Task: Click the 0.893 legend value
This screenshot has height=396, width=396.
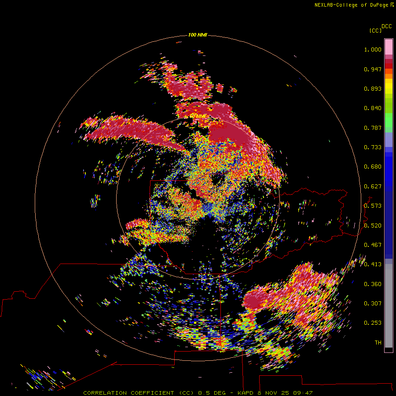Action: click(x=373, y=88)
